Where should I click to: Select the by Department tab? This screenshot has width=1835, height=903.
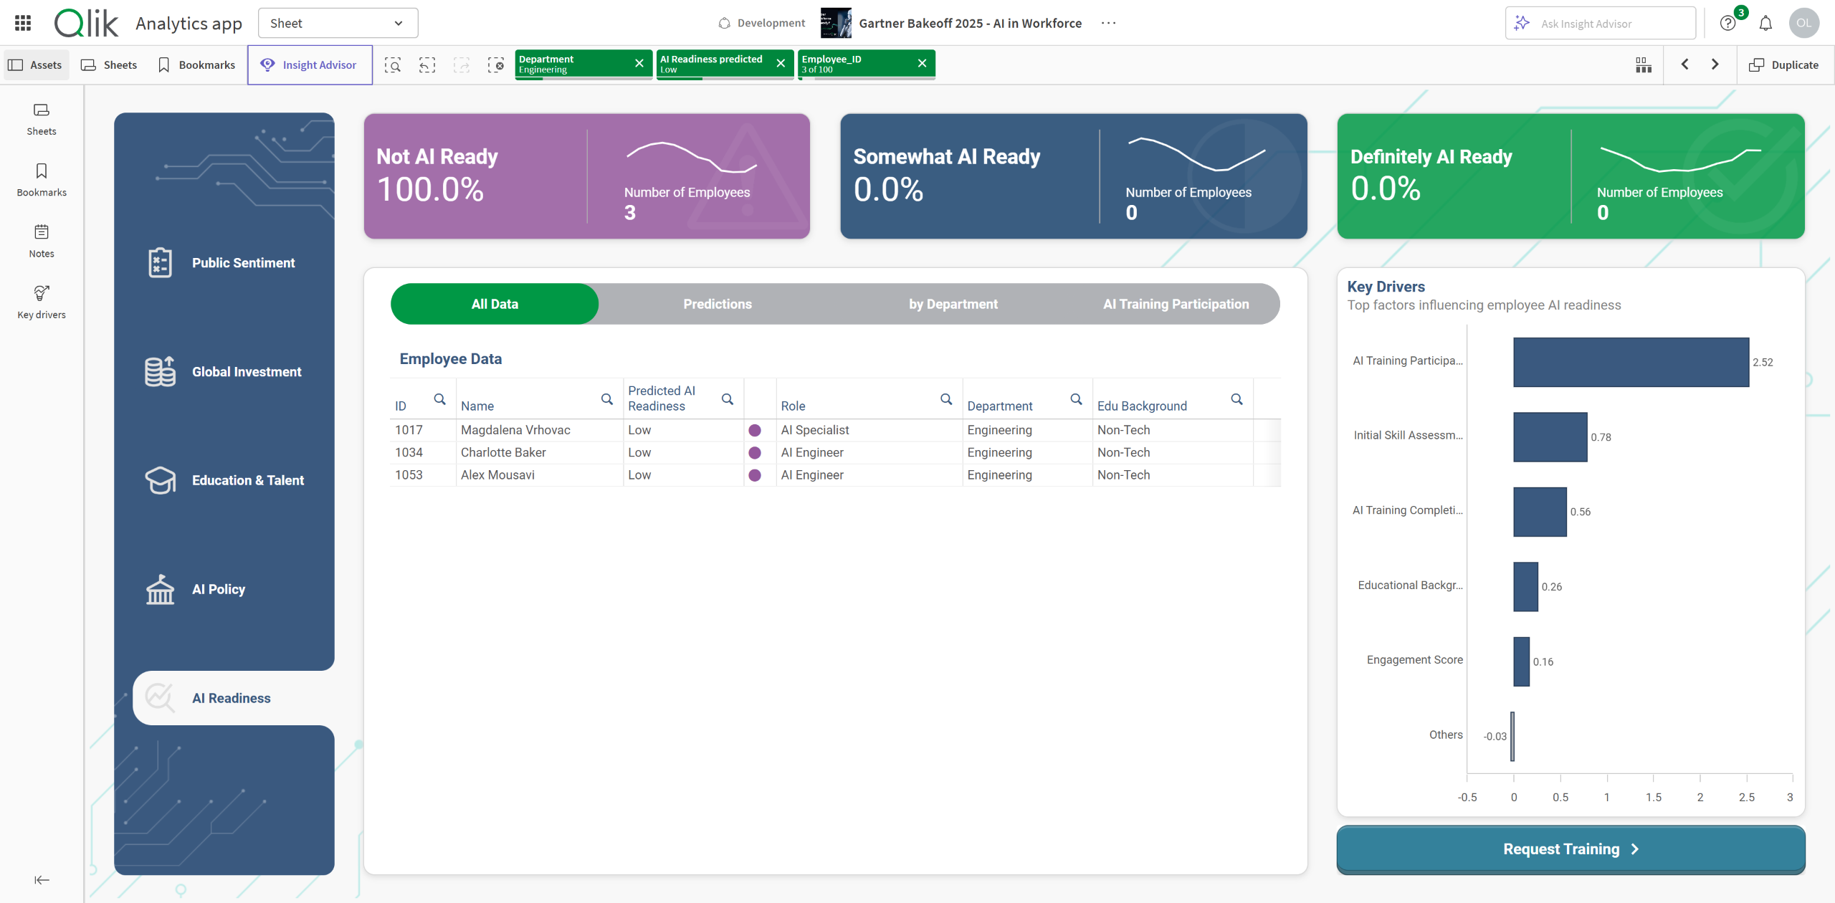(953, 304)
